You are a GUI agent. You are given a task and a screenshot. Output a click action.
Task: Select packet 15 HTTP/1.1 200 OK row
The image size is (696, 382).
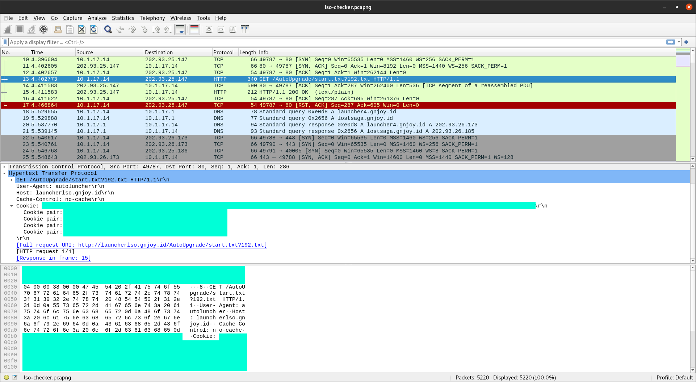(338, 92)
